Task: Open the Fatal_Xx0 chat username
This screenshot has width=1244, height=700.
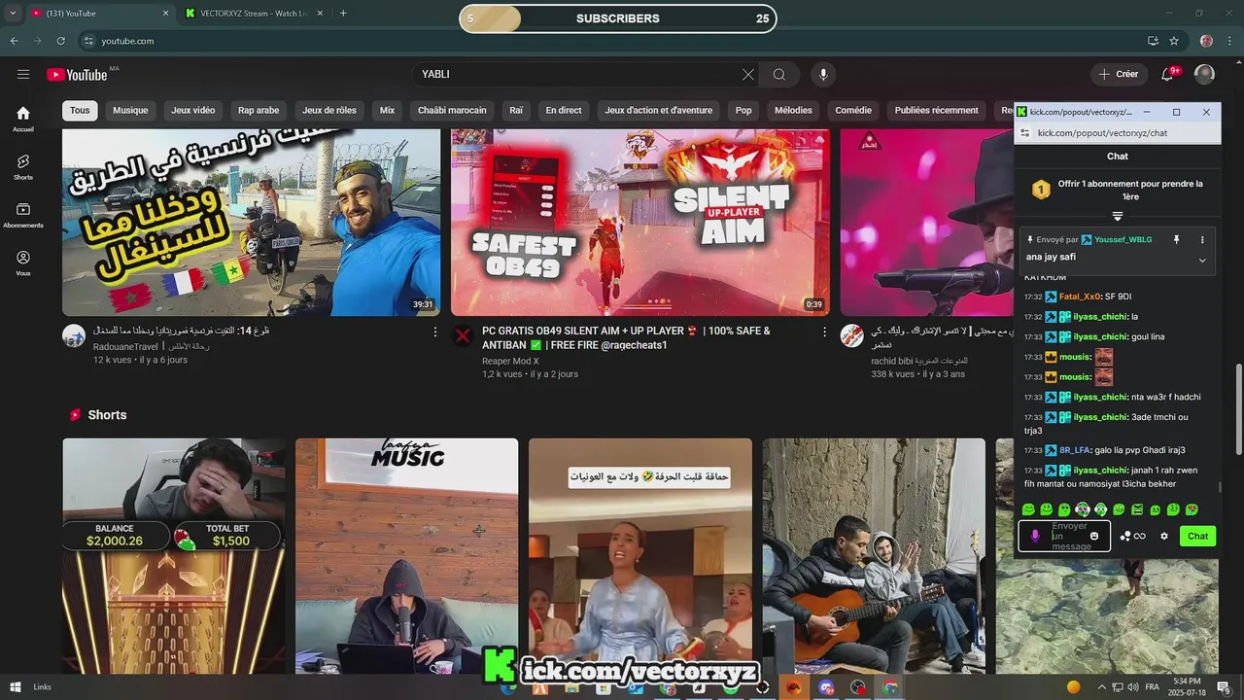Action: 1080,297
